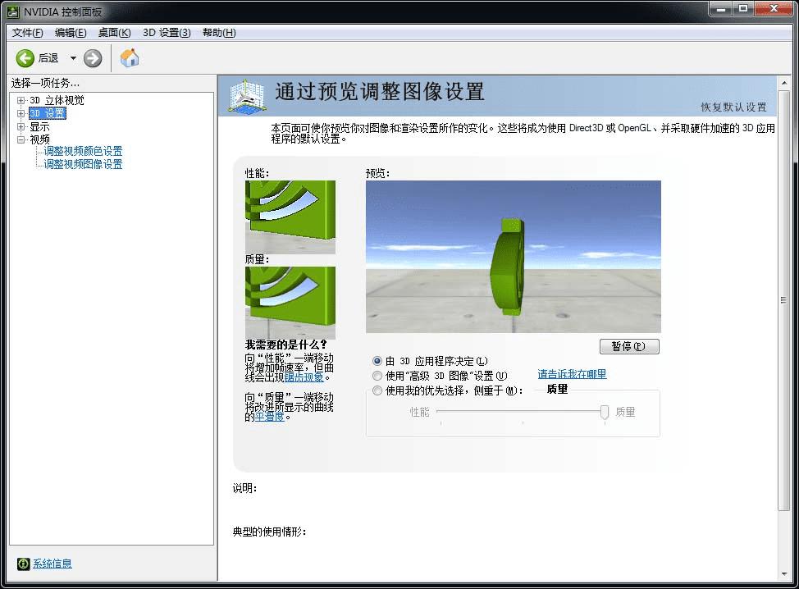Select 3D 设置 in task tree
Viewport: 799px width, 589px height.
tap(48, 113)
